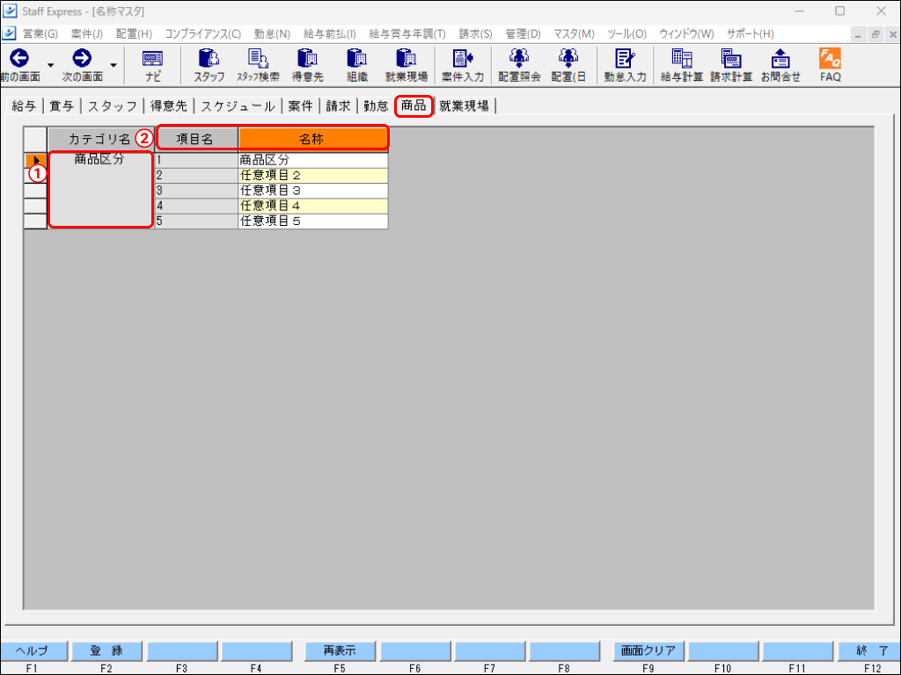Click the Staff Express app icon in title bar
901x675 pixels.
[x=10, y=11]
